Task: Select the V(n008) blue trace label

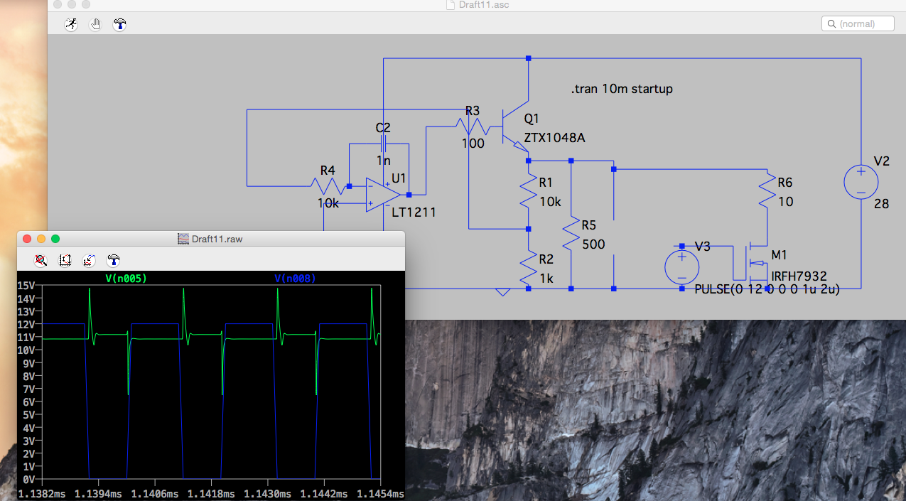Action: click(295, 278)
